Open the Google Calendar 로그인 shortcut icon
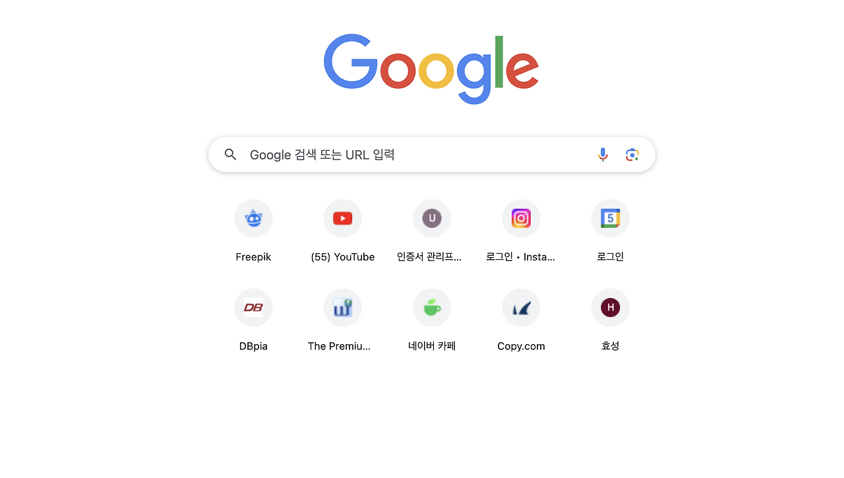844x478 pixels. (611, 218)
